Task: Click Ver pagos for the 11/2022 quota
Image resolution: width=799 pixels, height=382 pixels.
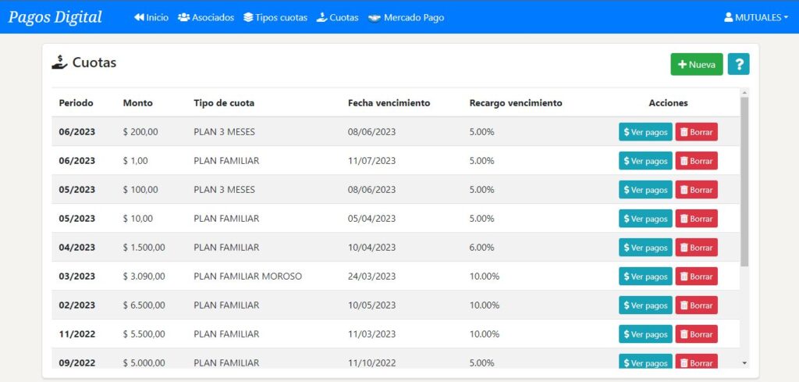Action: (x=645, y=334)
